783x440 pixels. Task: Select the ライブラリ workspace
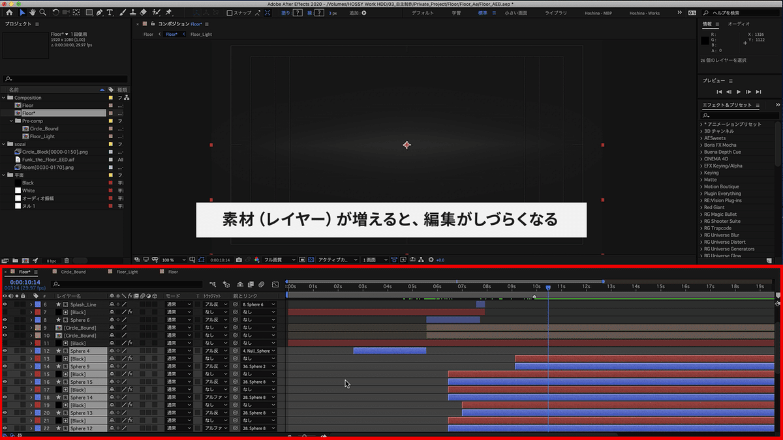point(555,13)
